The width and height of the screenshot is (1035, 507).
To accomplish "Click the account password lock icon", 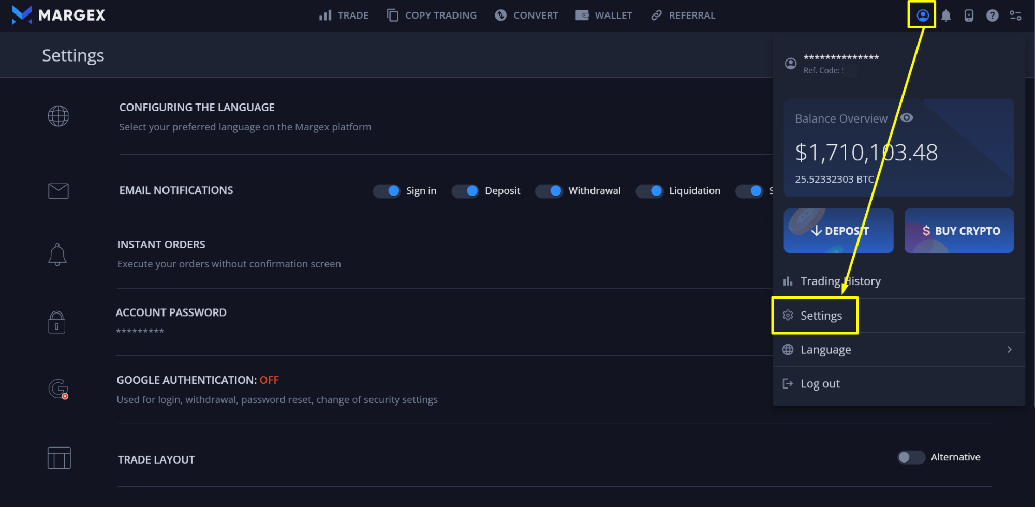I will pyautogui.click(x=57, y=322).
